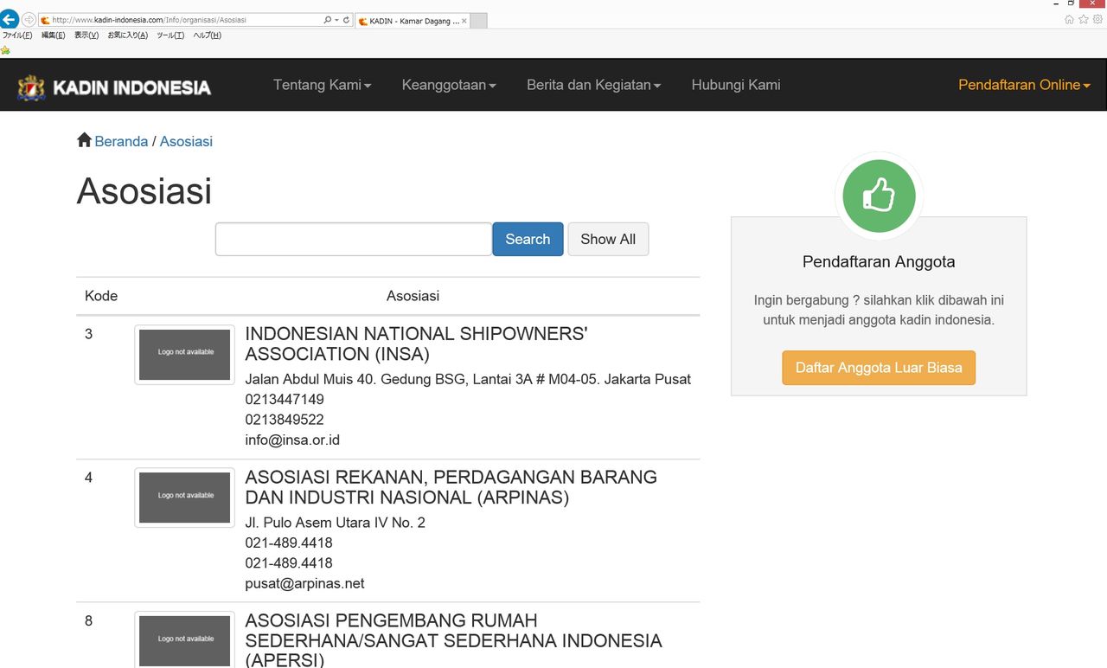Click phone number 0213849522
Screen dimensions: 1107x668
(x=285, y=420)
